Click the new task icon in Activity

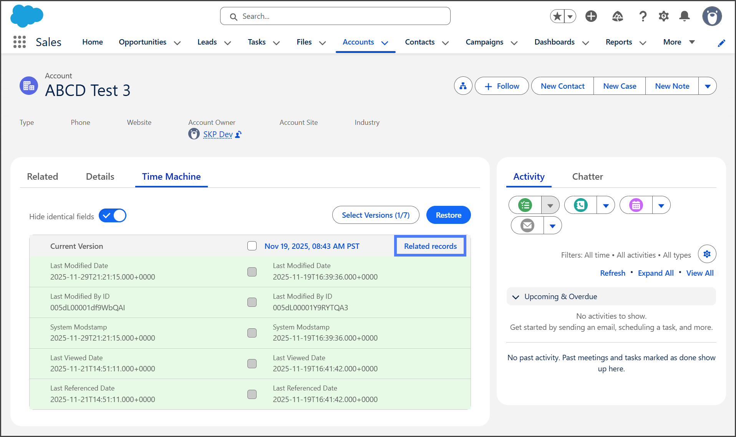tap(525, 205)
